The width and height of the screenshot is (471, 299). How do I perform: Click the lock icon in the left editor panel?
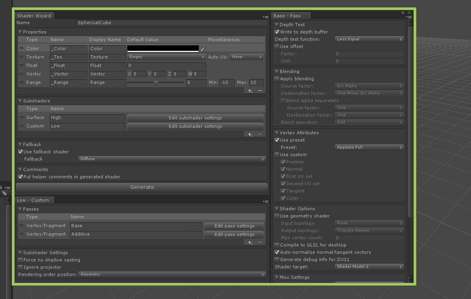tap(1, 187)
